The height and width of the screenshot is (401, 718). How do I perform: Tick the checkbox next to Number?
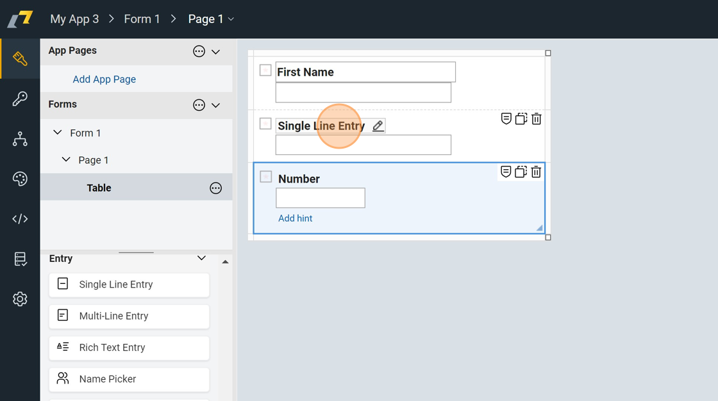[x=265, y=177]
